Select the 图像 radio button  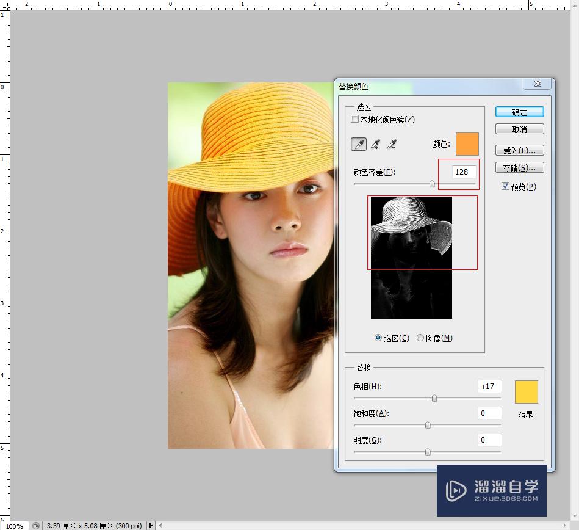[421, 338]
